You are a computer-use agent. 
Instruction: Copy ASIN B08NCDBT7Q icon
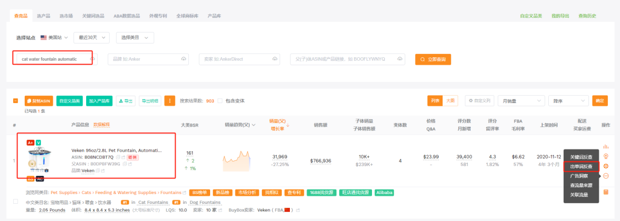(x=118, y=157)
